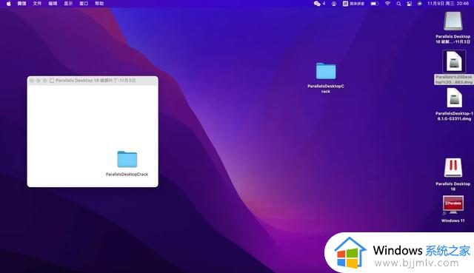Open the Wi-Fi menu
Screen dimensions: 474x273
pyautogui.click(x=387, y=4)
